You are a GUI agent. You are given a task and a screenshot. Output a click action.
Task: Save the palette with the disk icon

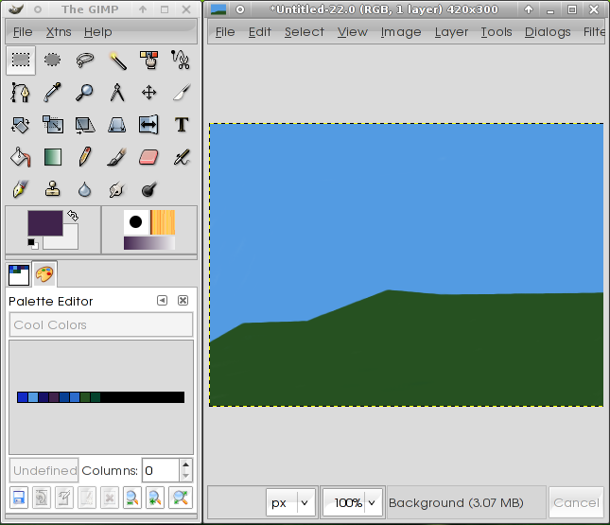pyautogui.click(x=19, y=498)
